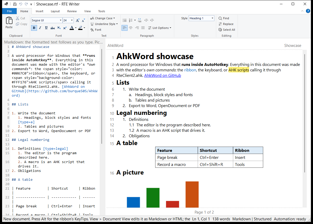Insert a numbered list

coord(130,20)
